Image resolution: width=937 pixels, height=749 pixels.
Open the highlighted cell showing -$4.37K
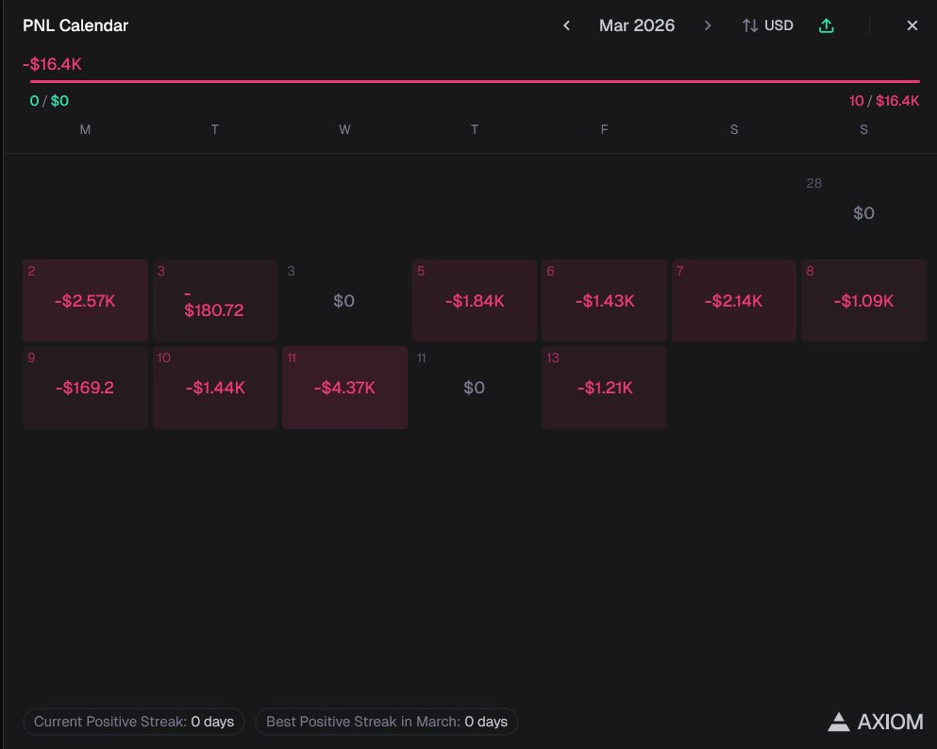(x=344, y=388)
